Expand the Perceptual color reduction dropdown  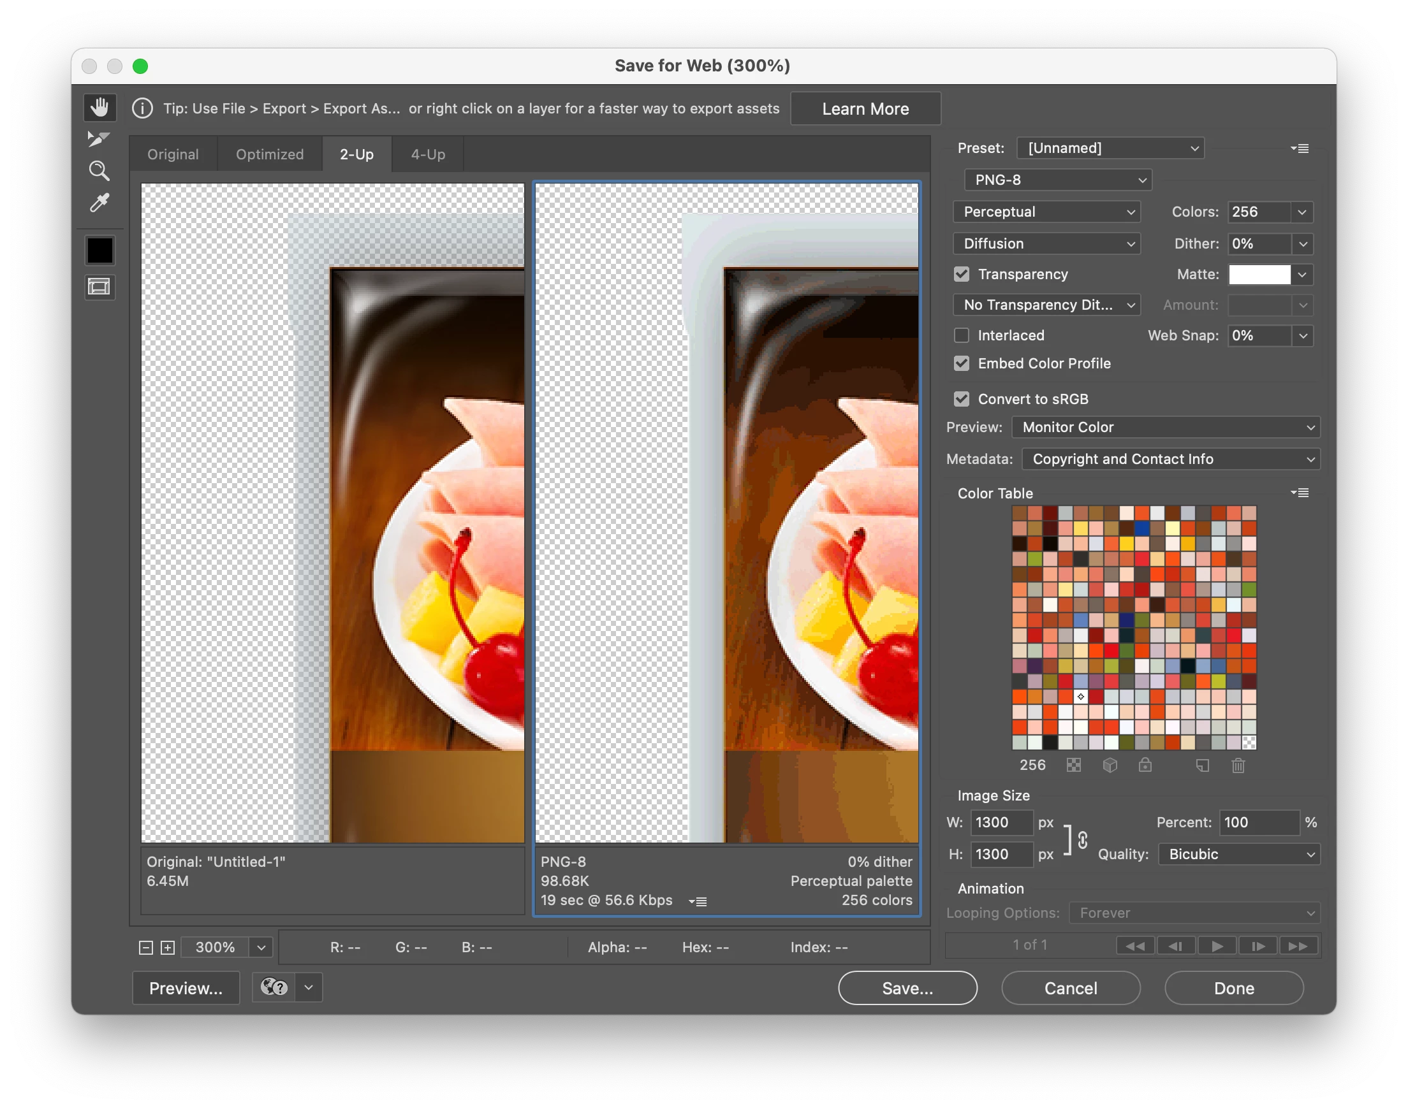pyautogui.click(x=1046, y=212)
